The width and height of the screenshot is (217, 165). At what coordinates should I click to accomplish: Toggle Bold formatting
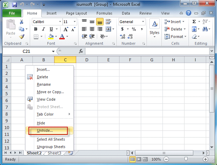36,29
